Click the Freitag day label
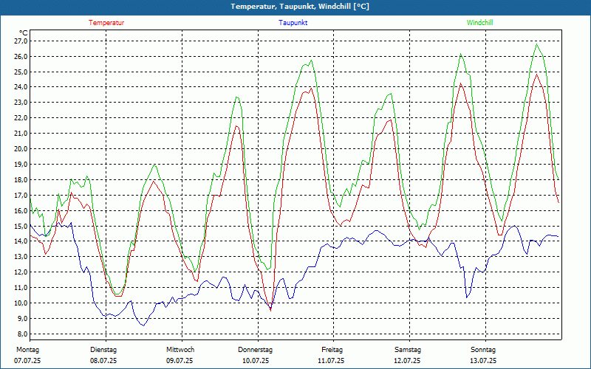 332,350
